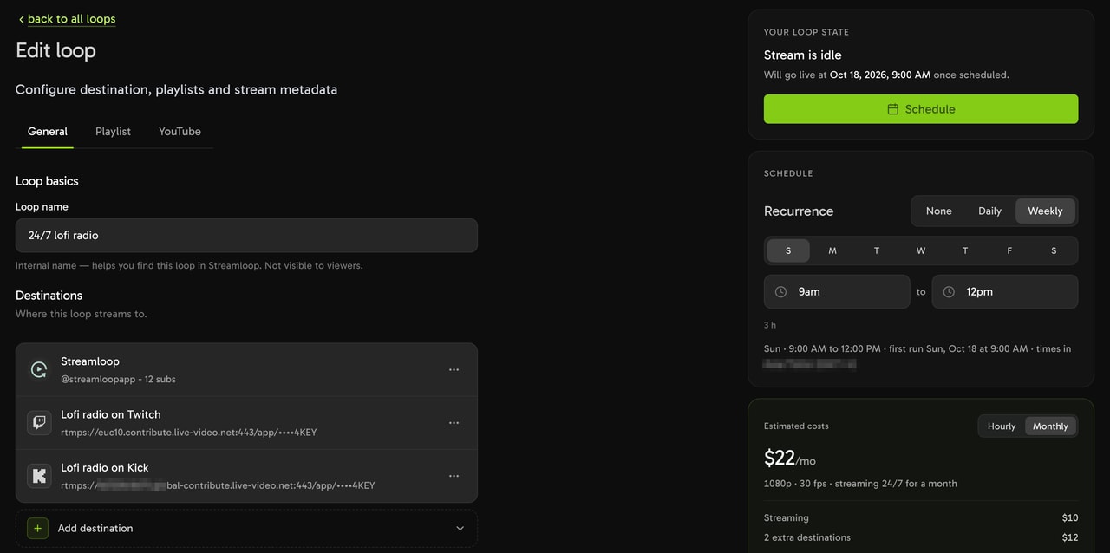Select the Lofi radio on Kick title
The height and width of the screenshot is (553, 1110).
click(105, 467)
